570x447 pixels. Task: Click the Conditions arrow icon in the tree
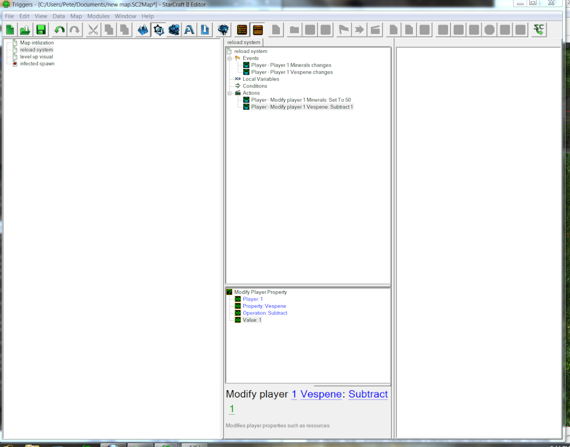(238, 86)
